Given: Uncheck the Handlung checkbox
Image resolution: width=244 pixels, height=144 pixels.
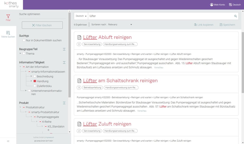Looking at the screenshot, I should point(35,81).
